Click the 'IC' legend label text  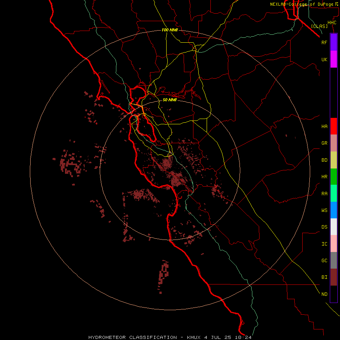click(x=324, y=244)
